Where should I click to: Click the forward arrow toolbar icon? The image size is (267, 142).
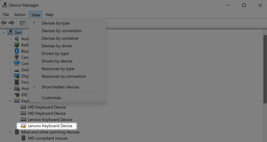pyautogui.click(x=12, y=23)
